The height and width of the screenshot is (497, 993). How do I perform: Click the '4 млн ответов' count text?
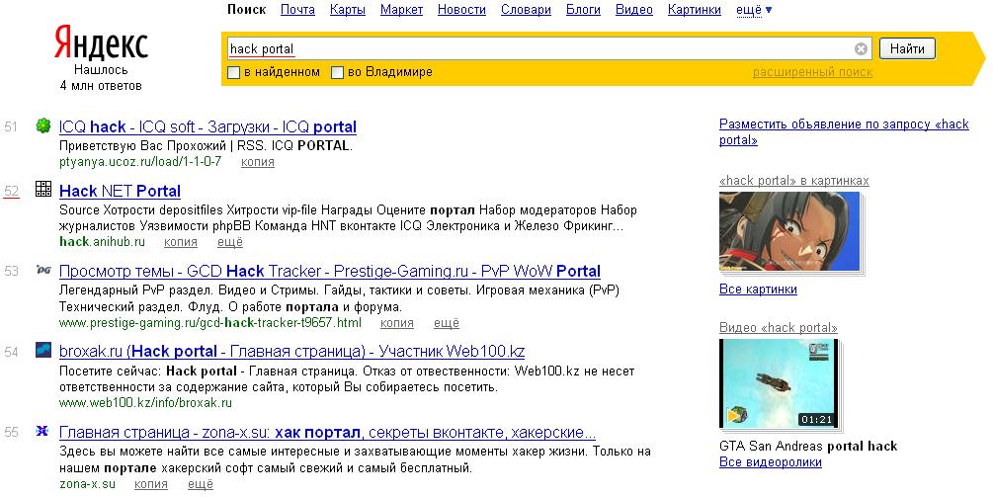[101, 86]
